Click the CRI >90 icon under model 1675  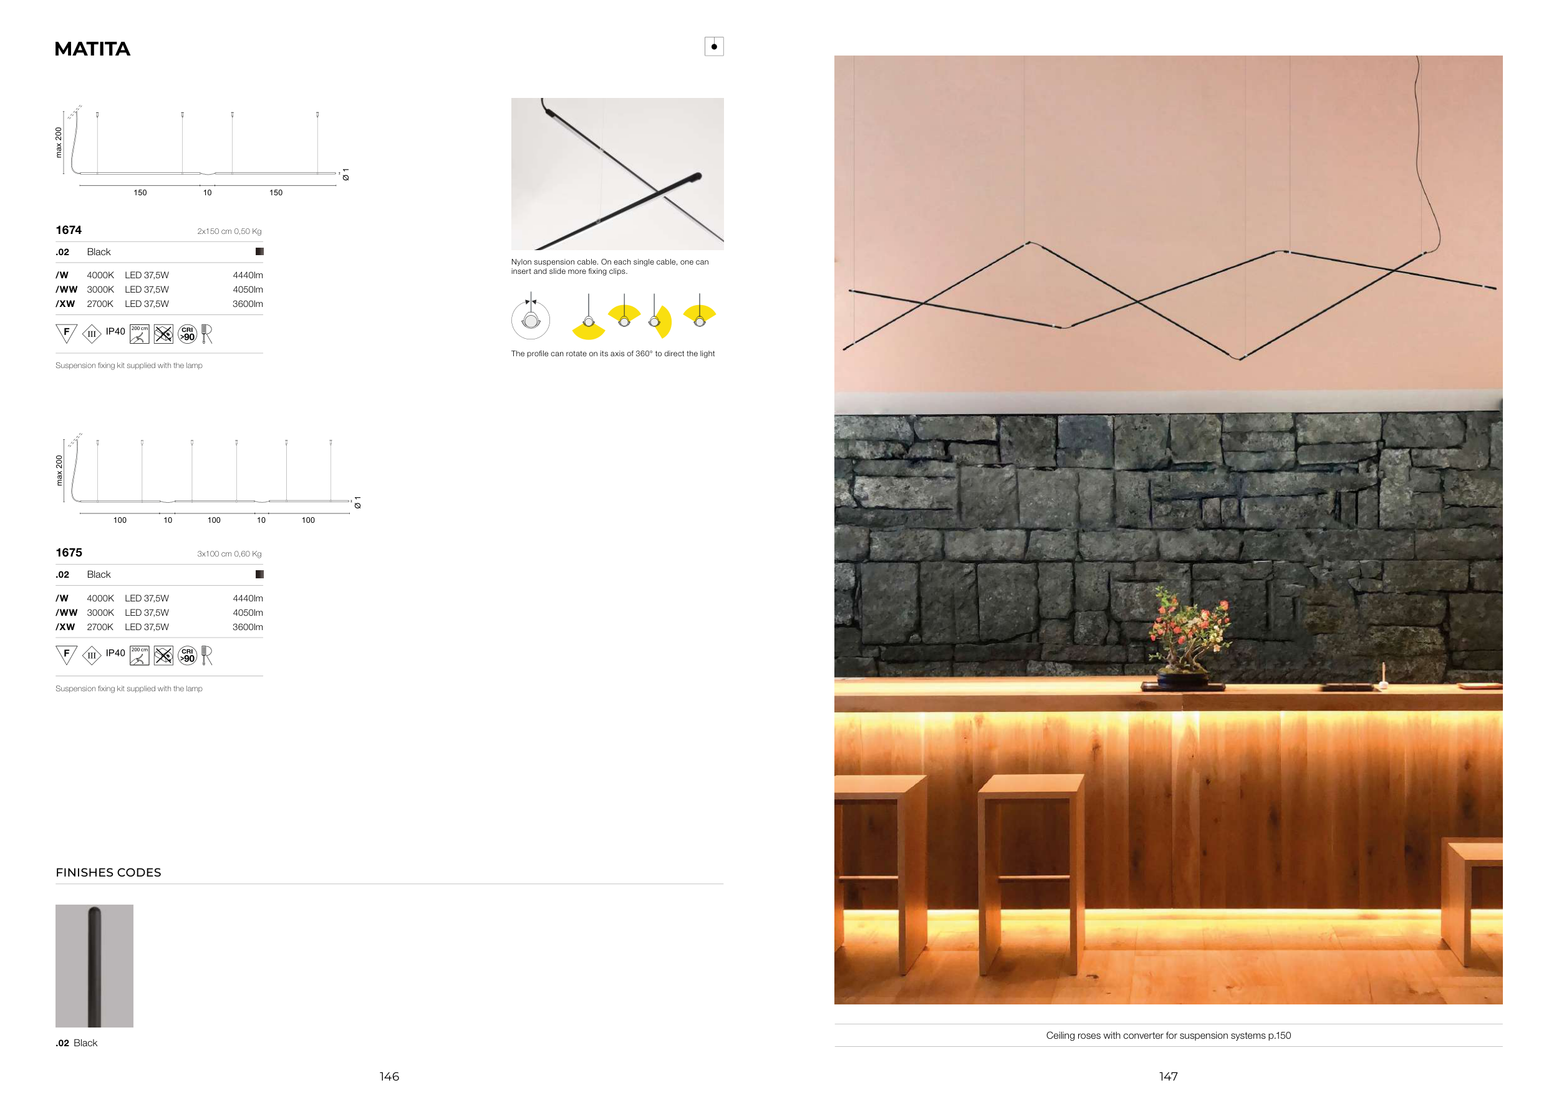coord(188,656)
